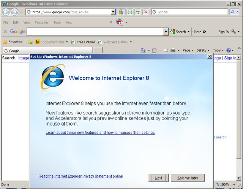The height and width of the screenshot is (189, 243).
Task: Click the browser Forward arrow button
Action: tap(14, 12)
